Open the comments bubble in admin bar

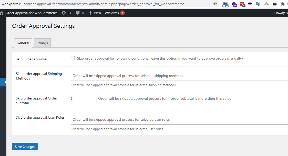[x=80, y=13]
